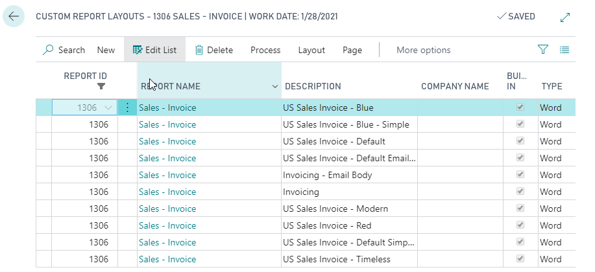The image size is (595, 272).
Task: Toggle list view layout icon
Action: click(565, 50)
